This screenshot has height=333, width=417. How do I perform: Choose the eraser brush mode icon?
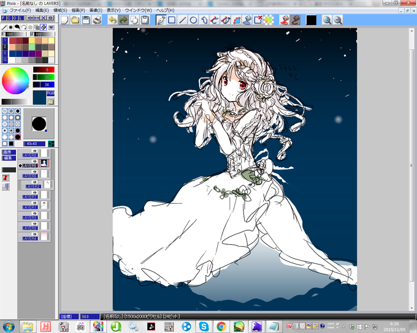click(x=44, y=28)
